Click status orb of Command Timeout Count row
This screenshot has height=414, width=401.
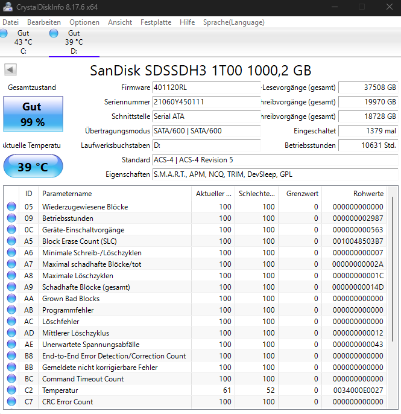pos(11,379)
